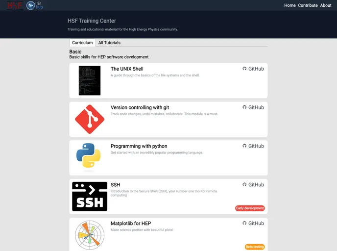Click the HSF logo in header
Image resolution: width=337 pixels, height=251 pixels.
pos(15,5)
